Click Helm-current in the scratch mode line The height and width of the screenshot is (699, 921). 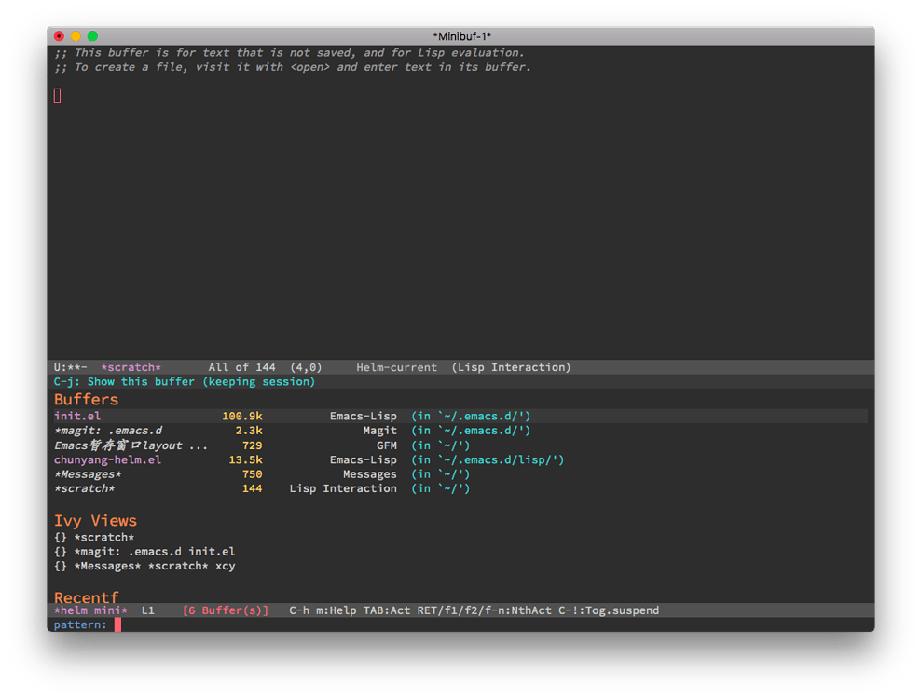click(396, 367)
